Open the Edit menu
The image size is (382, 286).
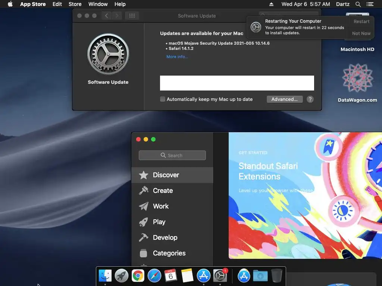point(57,4)
